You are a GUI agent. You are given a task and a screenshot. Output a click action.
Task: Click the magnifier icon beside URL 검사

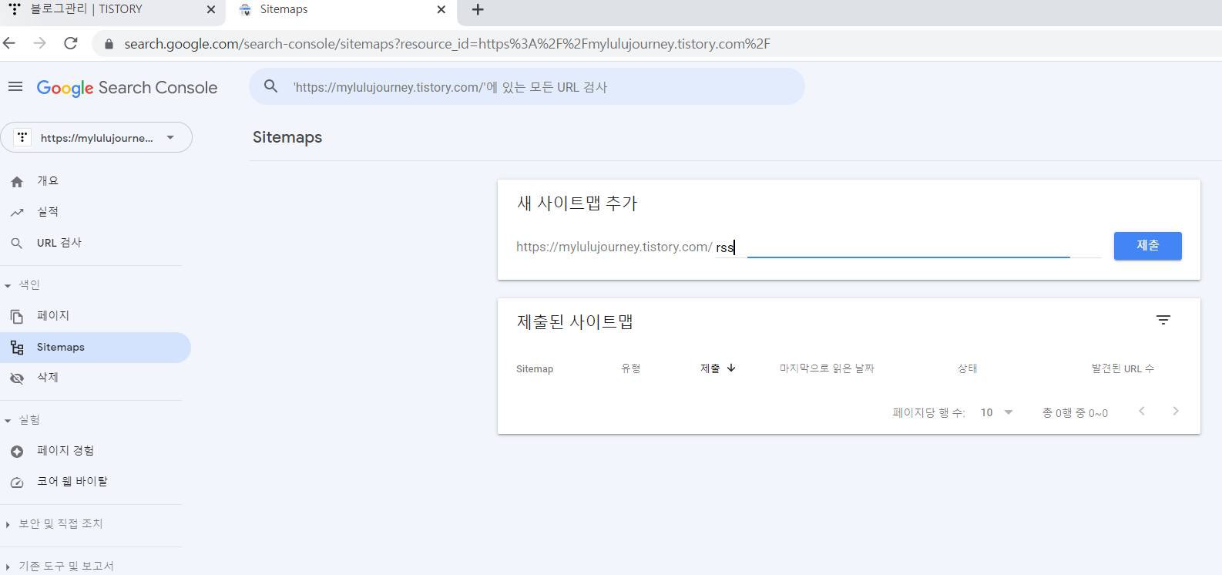[17, 244]
